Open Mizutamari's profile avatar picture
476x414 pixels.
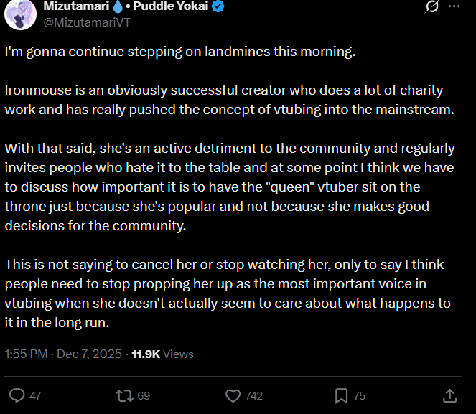[x=20, y=14]
